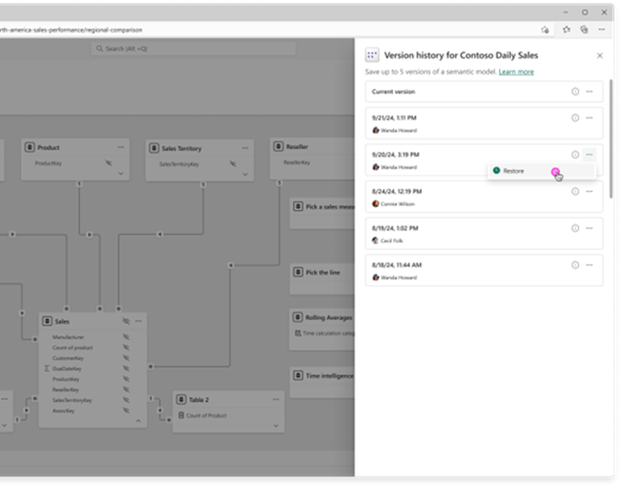622x487 pixels.
Task: Click Restore in the version context menu
Action: (514, 170)
